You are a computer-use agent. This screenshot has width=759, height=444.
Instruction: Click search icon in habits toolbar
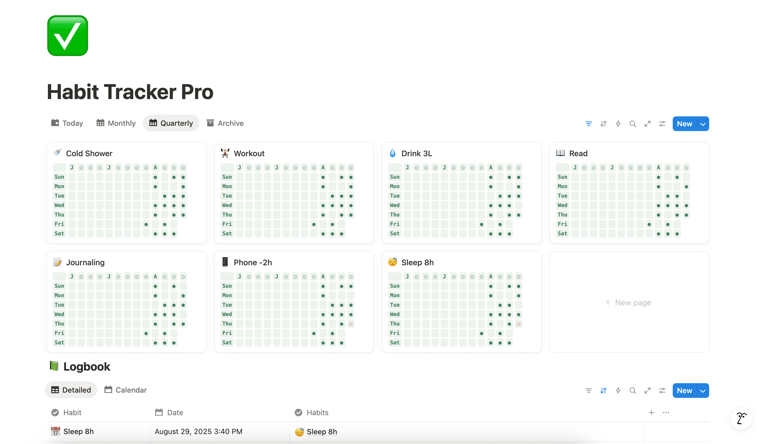click(x=633, y=124)
